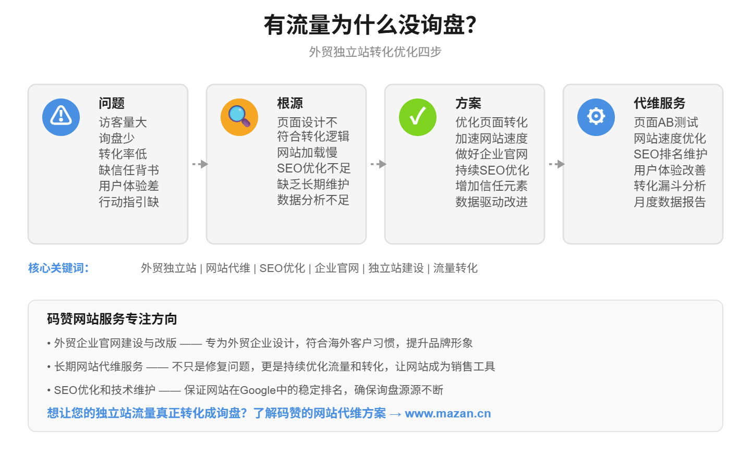Click the text 数据分析不足
Image resolution: width=751 pixels, height=469 pixels.
click(x=313, y=200)
